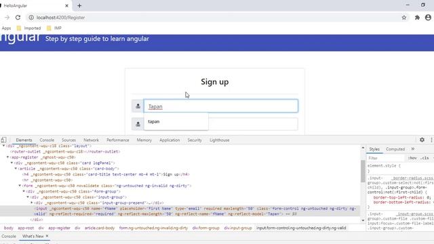
Task: Collapse the form novalidate node
Action: click(20, 186)
